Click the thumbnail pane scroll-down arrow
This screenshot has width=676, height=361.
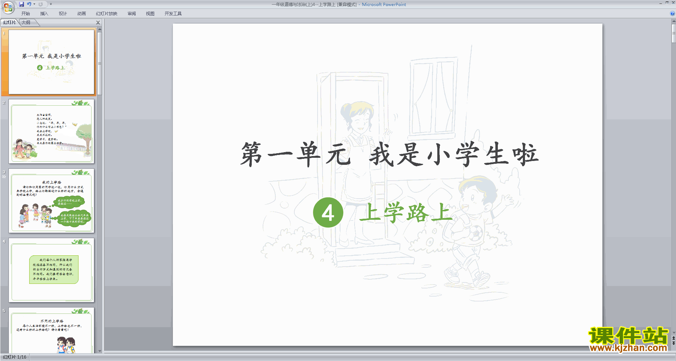[x=100, y=351]
